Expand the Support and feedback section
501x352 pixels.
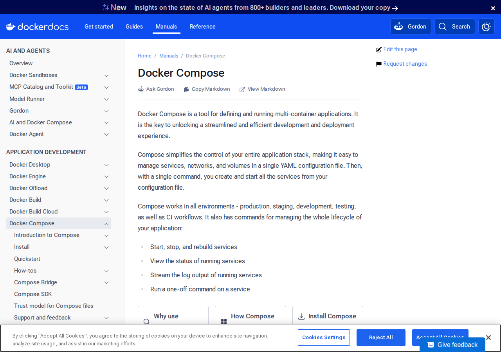coord(106,318)
